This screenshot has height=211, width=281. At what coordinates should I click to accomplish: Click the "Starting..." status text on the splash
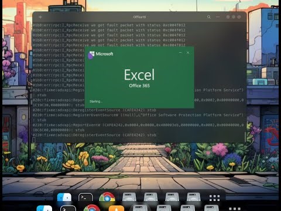pos(96,101)
